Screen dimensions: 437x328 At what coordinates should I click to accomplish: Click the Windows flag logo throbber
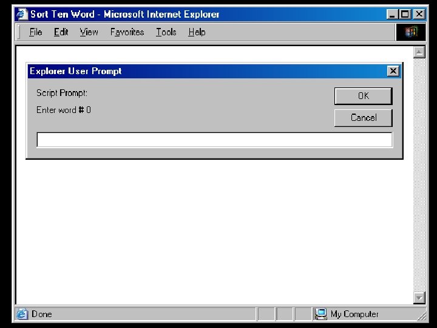tap(411, 32)
